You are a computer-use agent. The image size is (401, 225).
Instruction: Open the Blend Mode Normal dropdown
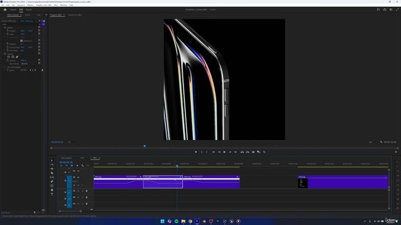click(25, 64)
